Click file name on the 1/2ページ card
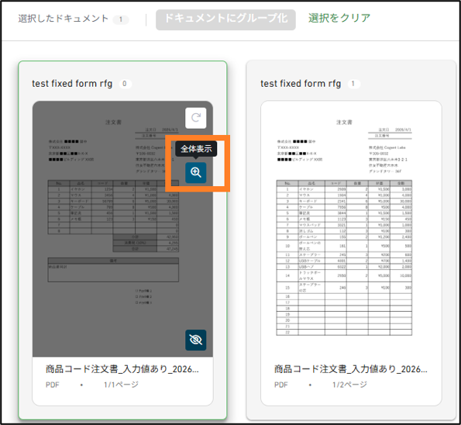 [x=351, y=369]
